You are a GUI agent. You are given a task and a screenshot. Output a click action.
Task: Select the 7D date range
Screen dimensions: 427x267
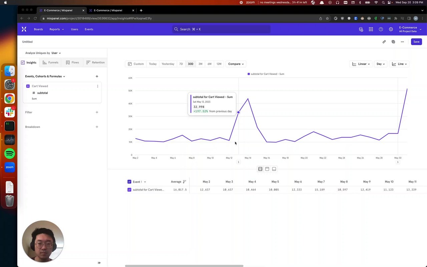tap(181, 64)
